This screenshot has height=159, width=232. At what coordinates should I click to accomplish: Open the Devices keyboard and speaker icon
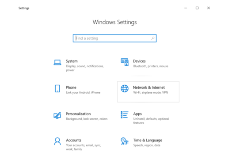(x=125, y=62)
